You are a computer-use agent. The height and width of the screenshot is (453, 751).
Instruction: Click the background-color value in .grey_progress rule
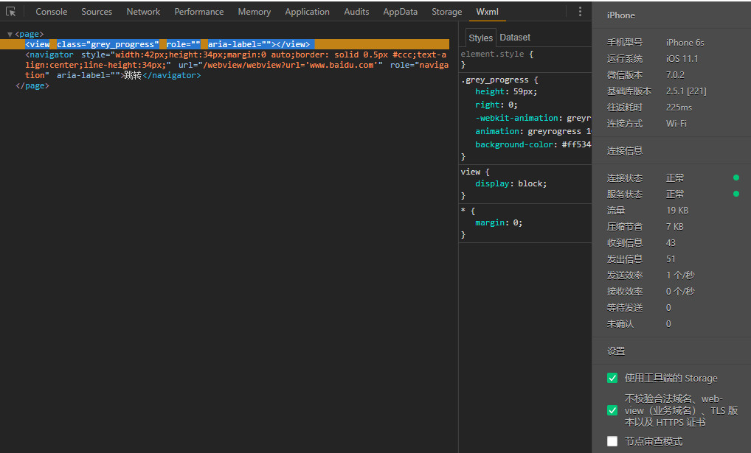pyautogui.click(x=575, y=144)
